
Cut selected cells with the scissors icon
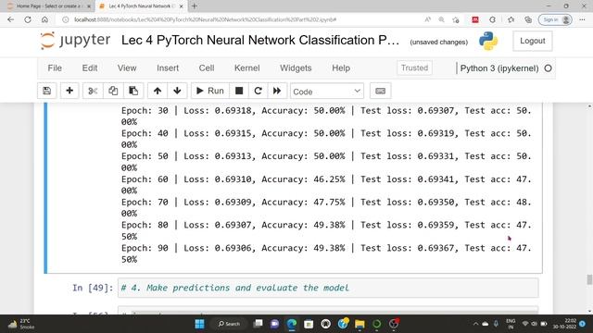pos(93,91)
